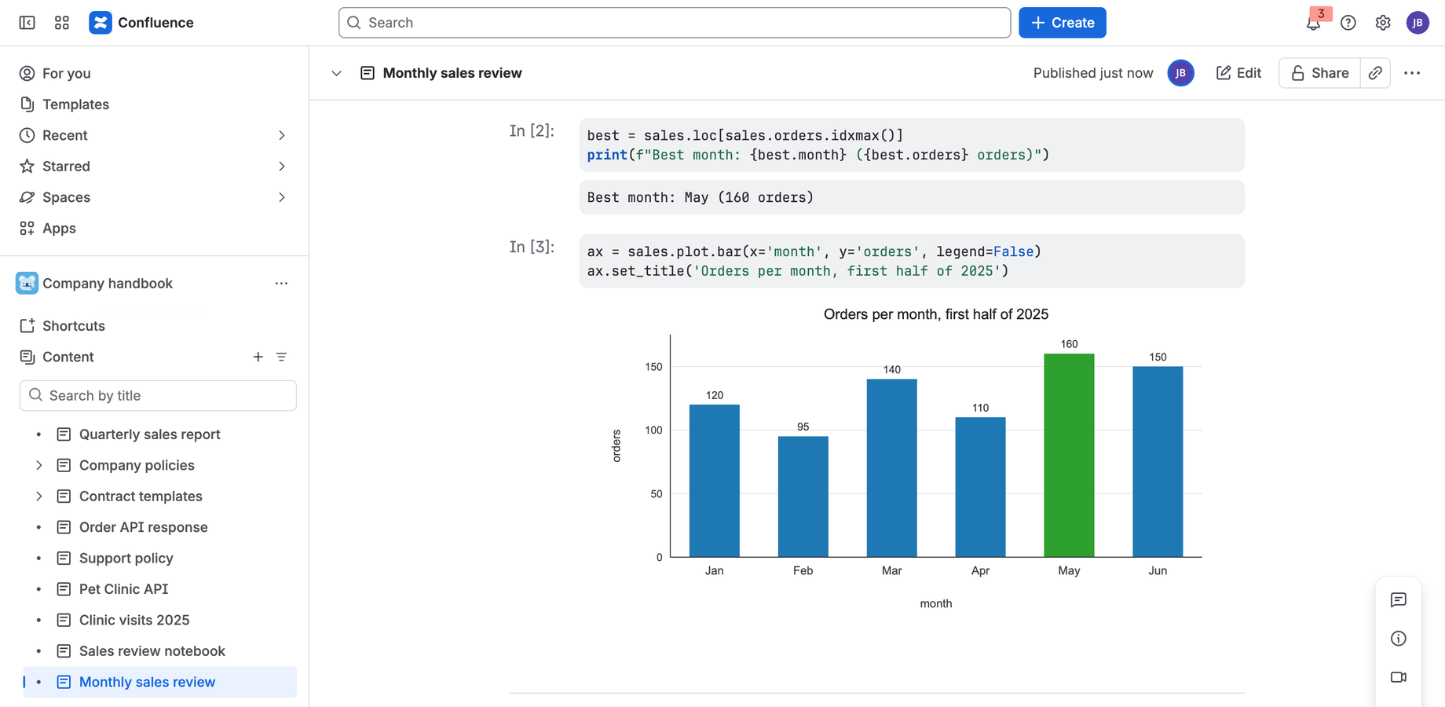Add new content with plus icon
Image resolution: width=1445 pixels, height=707 pixels.
click(258, 357)
